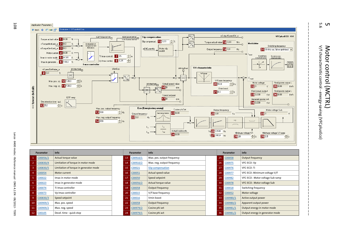339x239 pixels.
Task: Click the V/f linear characteristic block
Action: pyautogui.click(x=204, y=77)
